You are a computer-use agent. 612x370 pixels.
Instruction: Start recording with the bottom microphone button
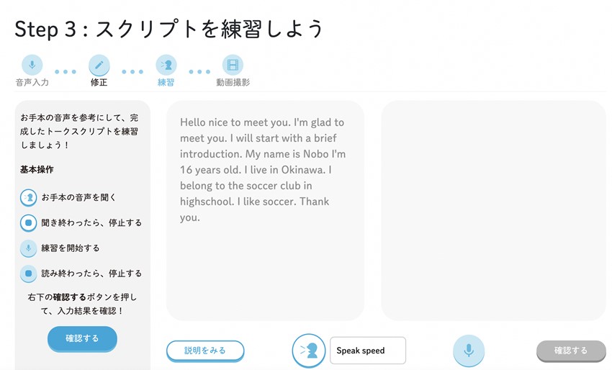pyautogui.click(x=469, y=351)
